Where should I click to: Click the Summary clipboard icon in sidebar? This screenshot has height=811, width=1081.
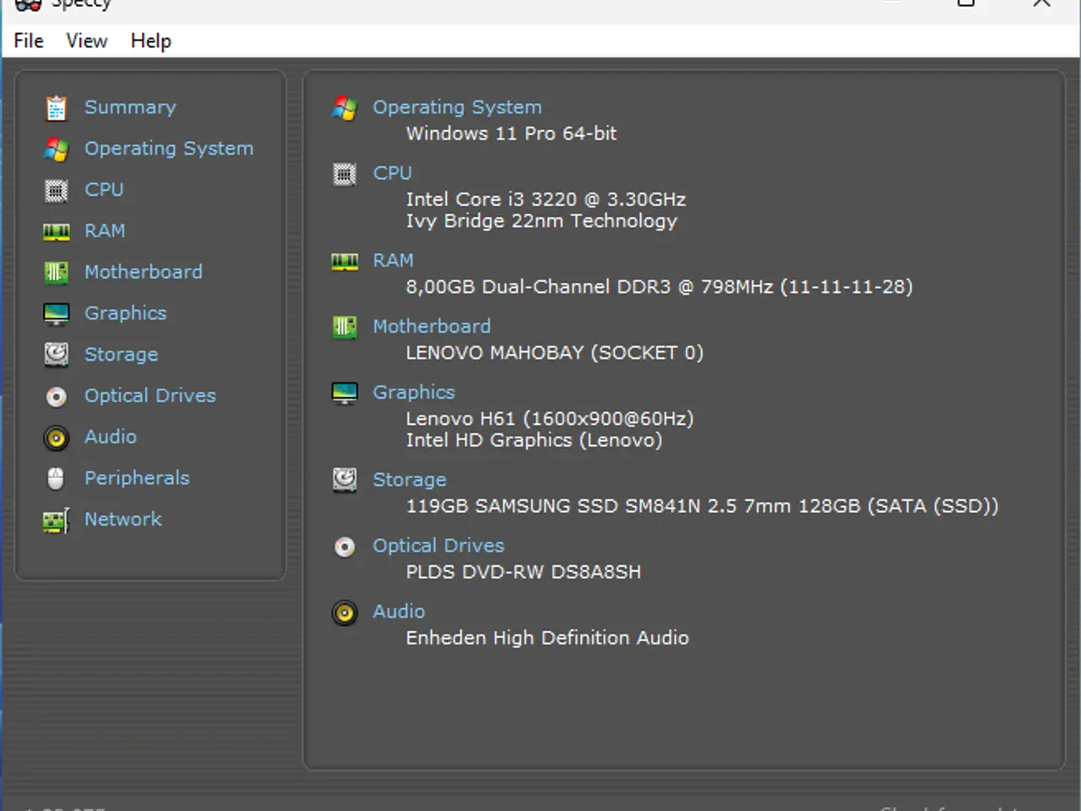[x=57, y=108]
